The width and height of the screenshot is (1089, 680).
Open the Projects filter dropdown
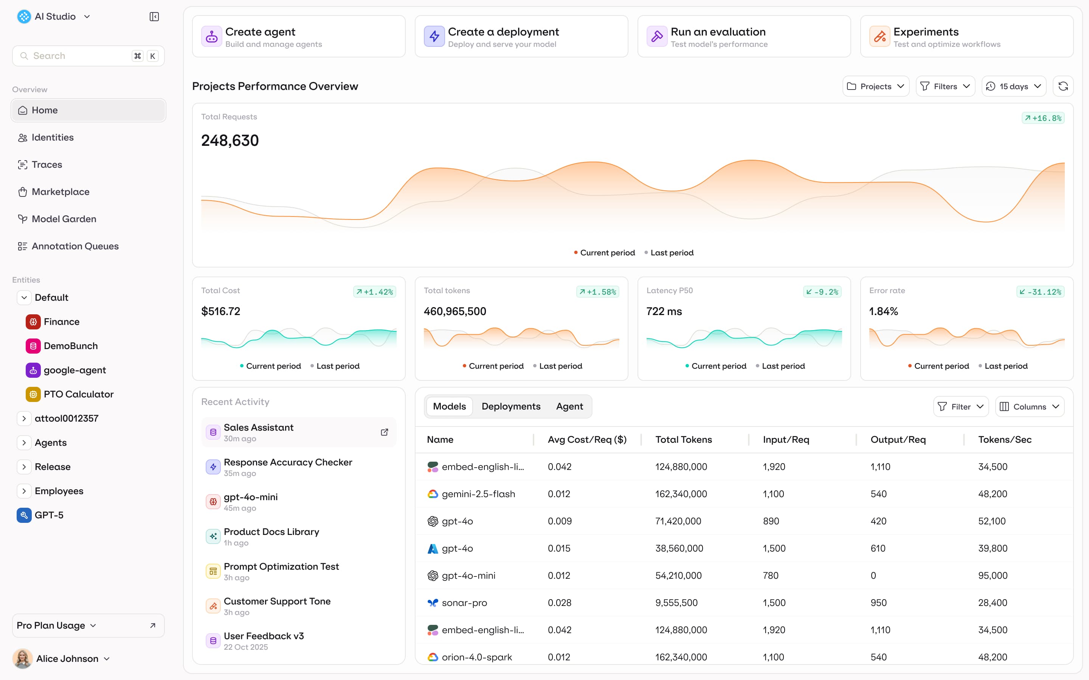pos(875,87)
